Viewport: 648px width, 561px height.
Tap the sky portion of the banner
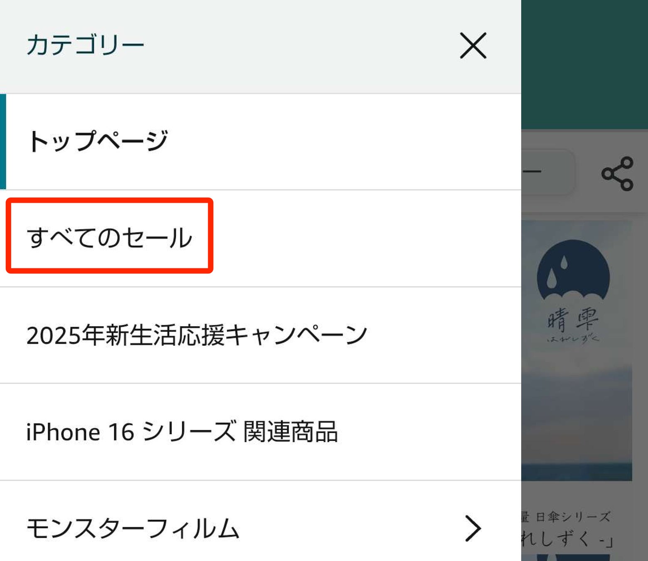click(x=577, y=399)
